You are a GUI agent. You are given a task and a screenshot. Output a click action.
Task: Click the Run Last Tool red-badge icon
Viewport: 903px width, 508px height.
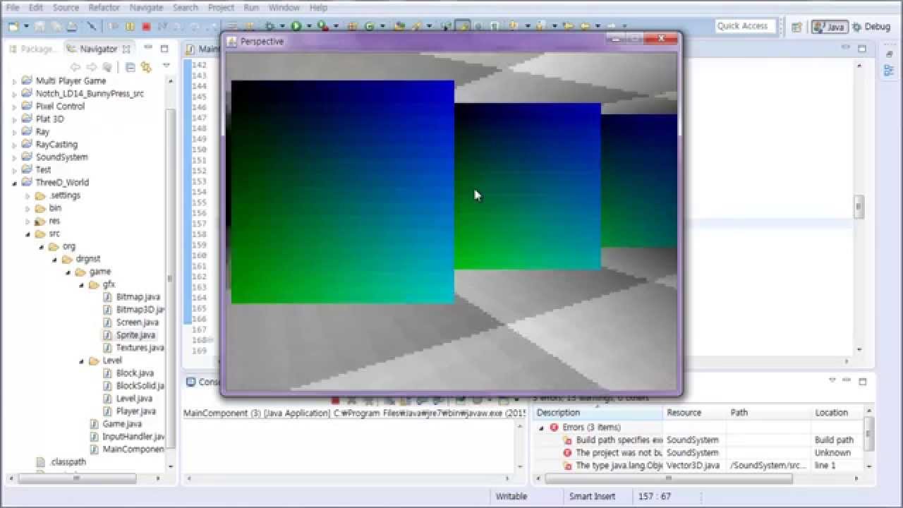pos(322,26)
